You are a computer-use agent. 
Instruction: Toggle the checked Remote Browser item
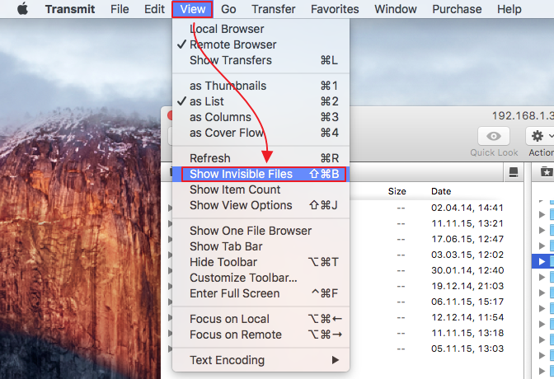[261, 44]
